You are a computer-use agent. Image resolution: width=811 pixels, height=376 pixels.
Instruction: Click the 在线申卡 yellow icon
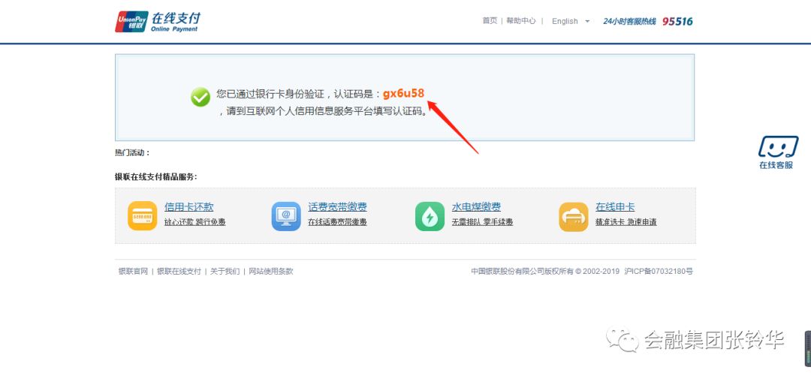pyautogui.click(x=574, y=215)
